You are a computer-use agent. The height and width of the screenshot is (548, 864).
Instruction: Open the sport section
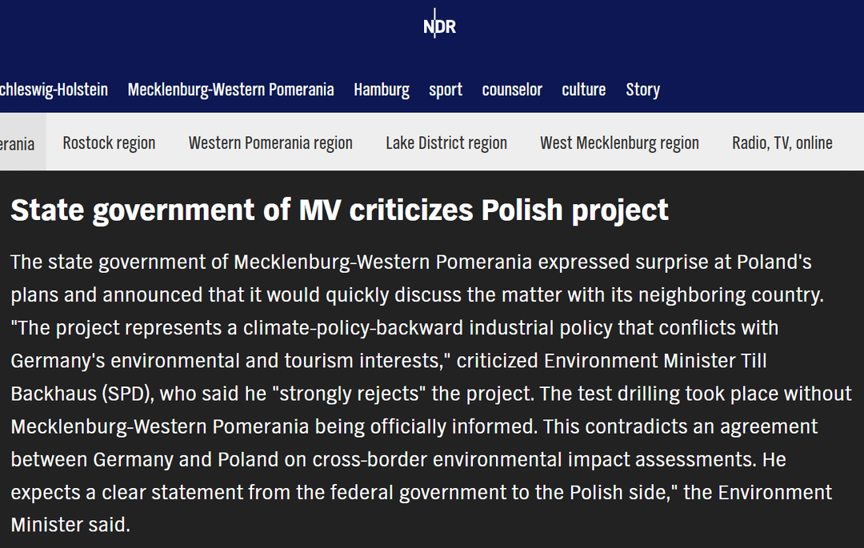pyautogui.click(x=446, y=90)
